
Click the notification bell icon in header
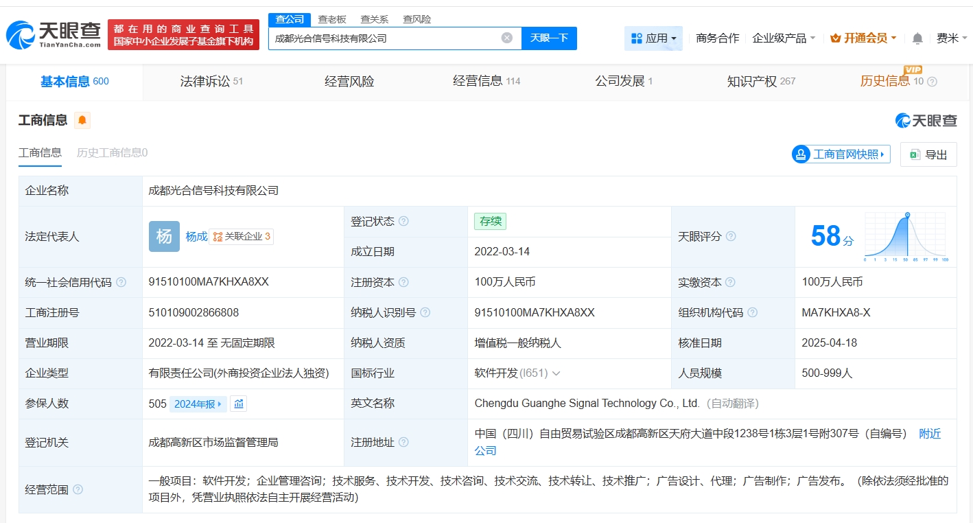[x=917, y=38]
